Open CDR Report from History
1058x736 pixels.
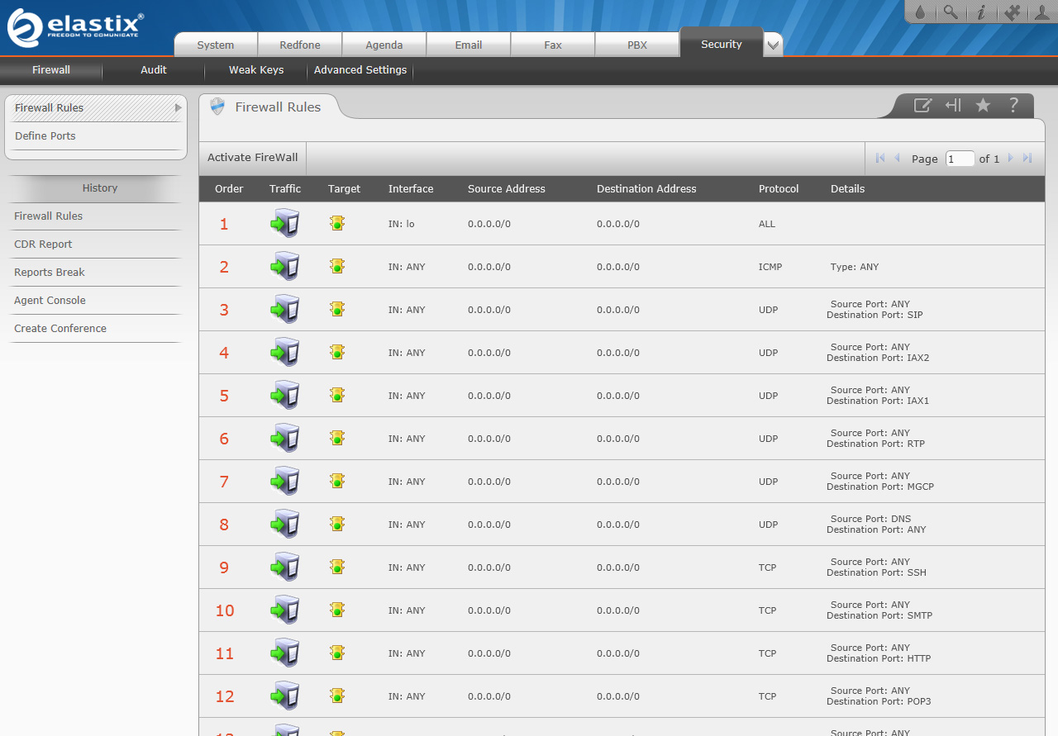(x=43, y=244)
